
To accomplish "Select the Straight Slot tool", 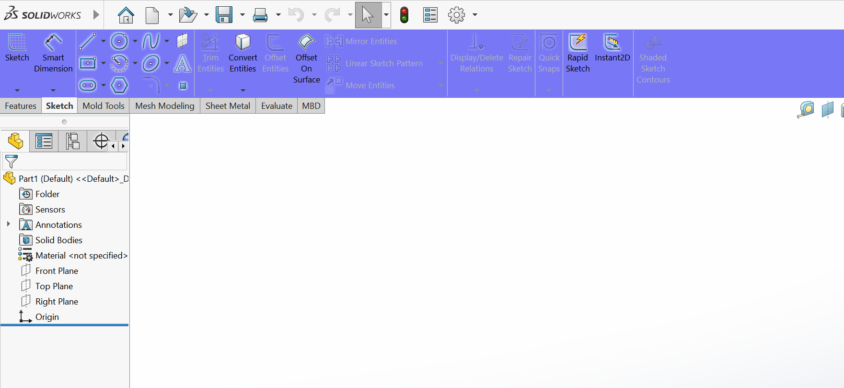I will (87, 85).
